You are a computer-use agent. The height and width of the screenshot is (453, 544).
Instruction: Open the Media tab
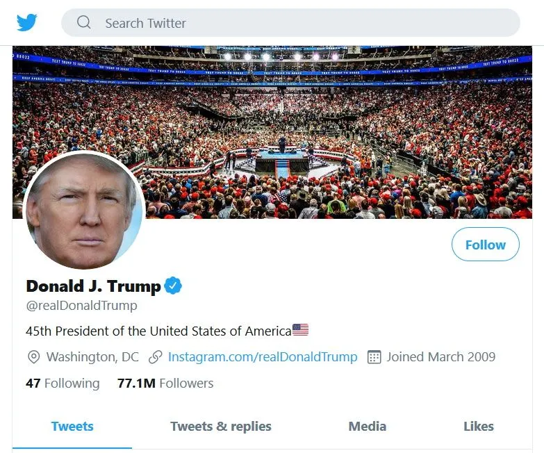pos(368,427)
